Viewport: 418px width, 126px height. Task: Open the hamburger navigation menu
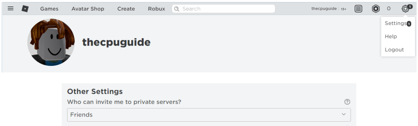(11, 9)
